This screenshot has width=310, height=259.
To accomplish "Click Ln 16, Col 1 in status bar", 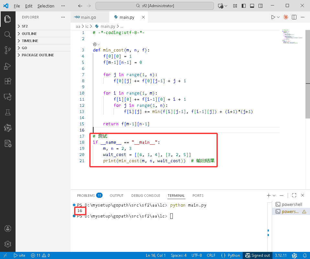I will point(156,255).
